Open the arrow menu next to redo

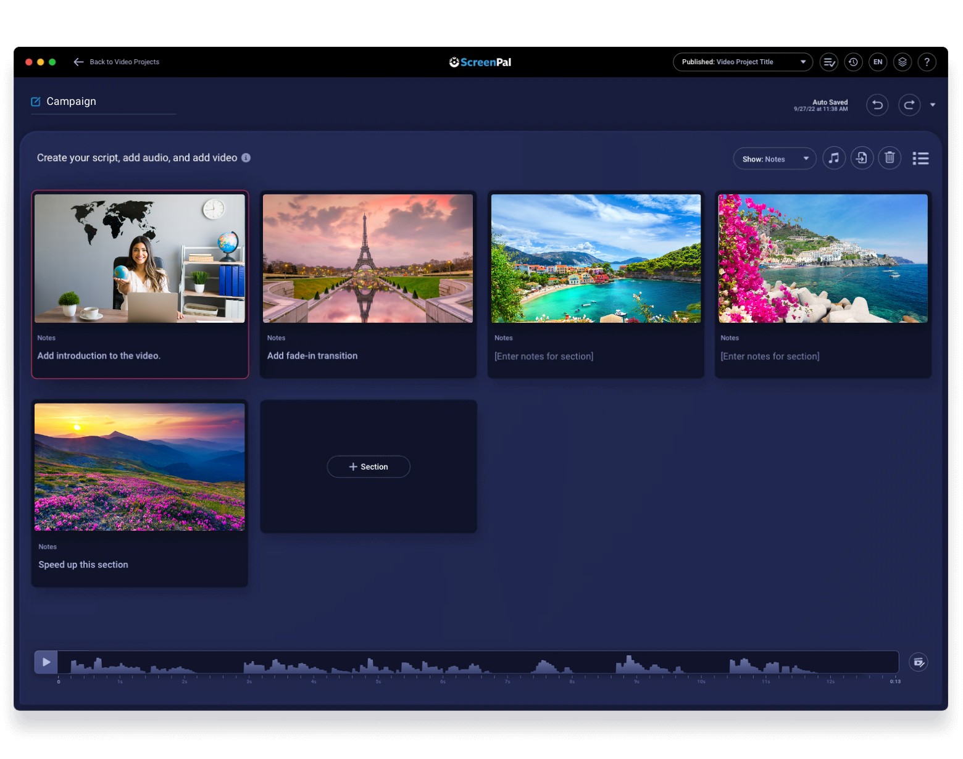coord(933,104)
